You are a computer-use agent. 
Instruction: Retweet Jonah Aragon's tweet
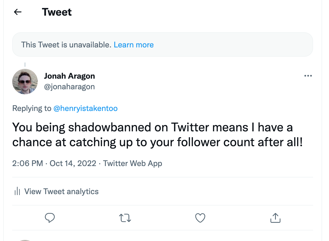125,218
